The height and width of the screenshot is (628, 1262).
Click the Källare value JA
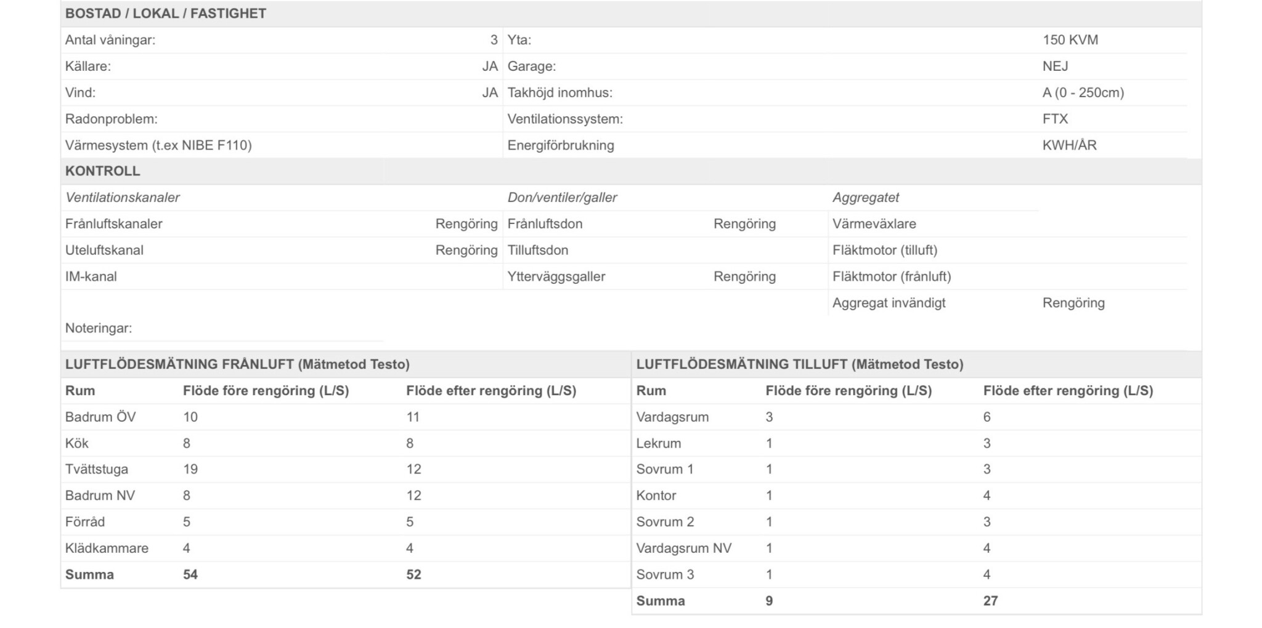click(489, 66)
